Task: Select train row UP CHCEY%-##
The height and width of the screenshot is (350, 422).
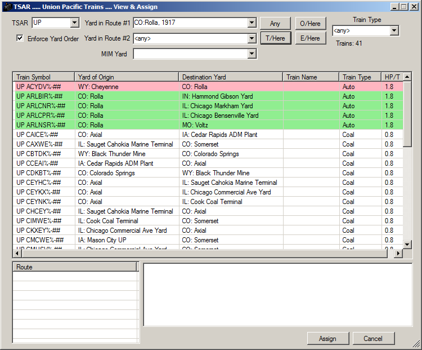Action: point(208,211)
